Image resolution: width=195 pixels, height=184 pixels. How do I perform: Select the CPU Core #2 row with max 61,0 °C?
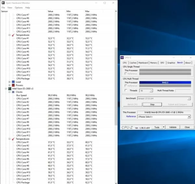57,145
